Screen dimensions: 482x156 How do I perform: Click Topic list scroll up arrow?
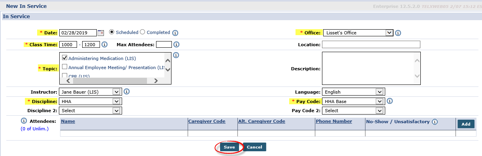(x=168, y=61)
